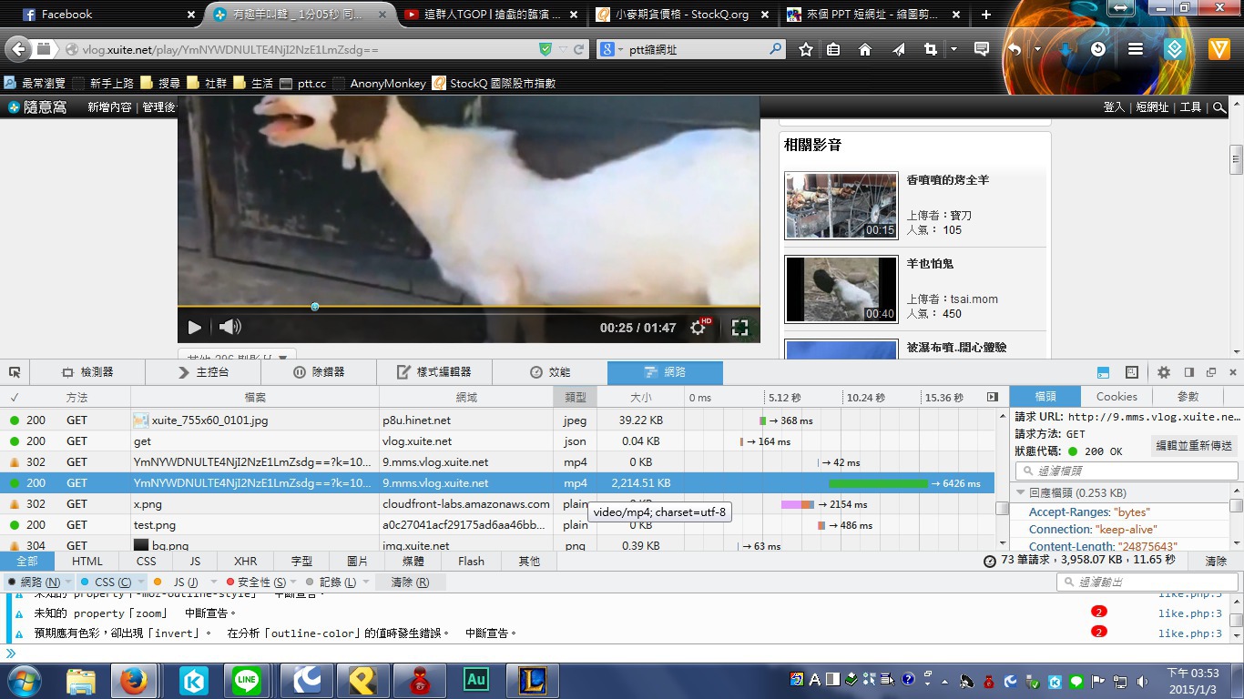
Task: Activate the element picker in devtools
Action: pos(15,372)
